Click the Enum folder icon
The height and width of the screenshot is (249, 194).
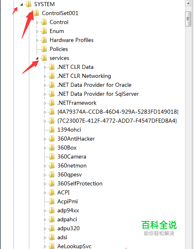(44, 31)
